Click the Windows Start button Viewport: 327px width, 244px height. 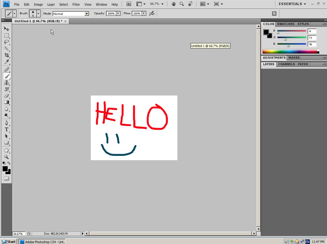[9, 241]
